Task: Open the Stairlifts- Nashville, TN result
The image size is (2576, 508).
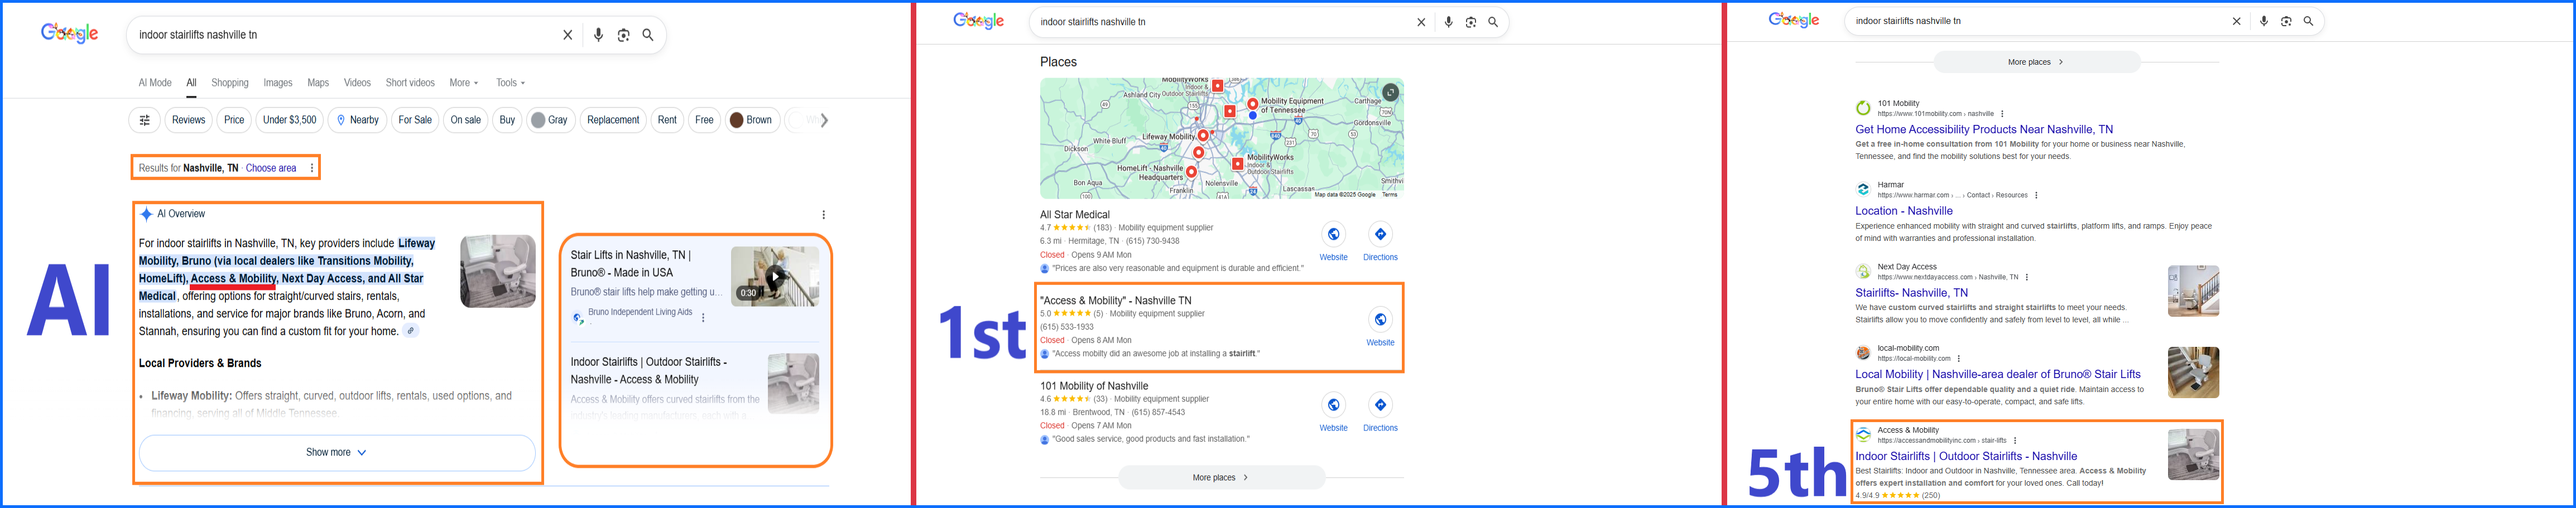Action: point(1911,293)
